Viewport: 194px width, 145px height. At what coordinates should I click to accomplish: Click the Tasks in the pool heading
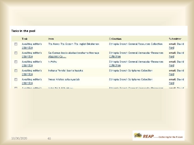pyautogui.click(x=23, y=31)
